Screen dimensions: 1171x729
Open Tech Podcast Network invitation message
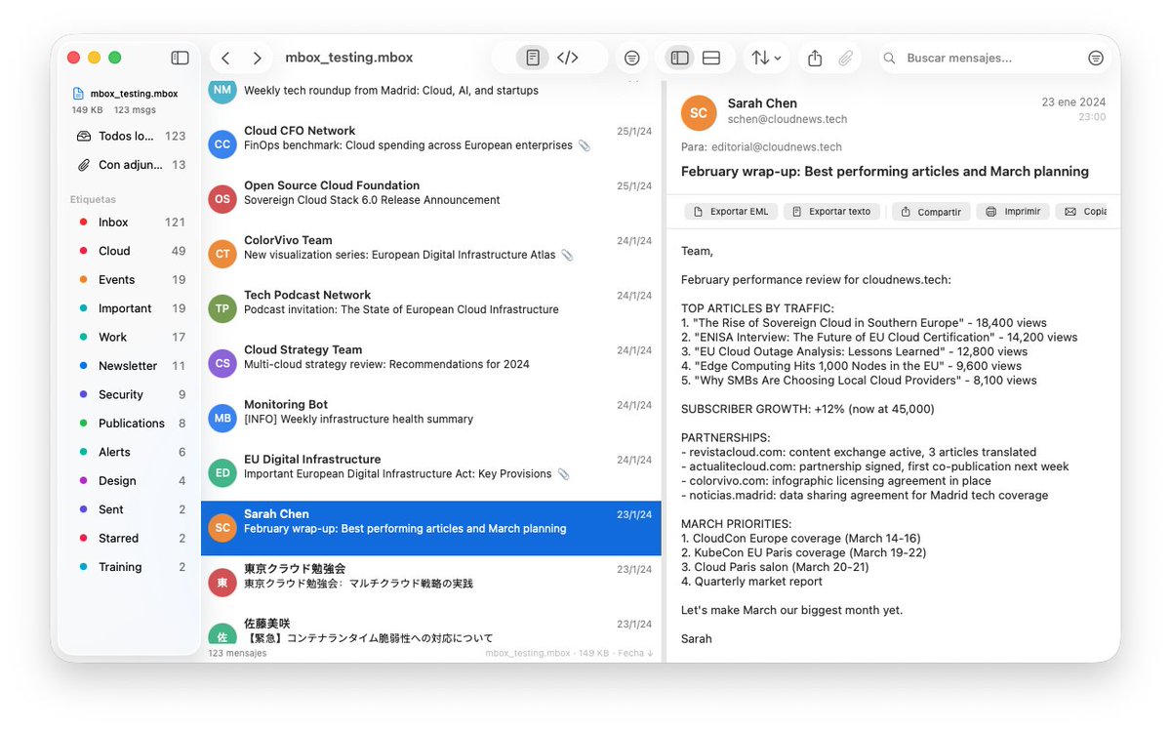pyautogui.click(x=430, y=308)
